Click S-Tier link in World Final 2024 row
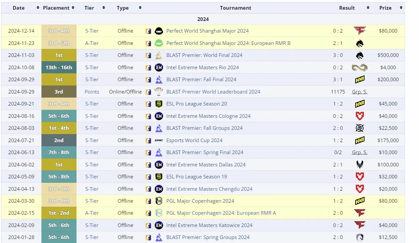This screenshot has width=419, height=243. [92, 55]
